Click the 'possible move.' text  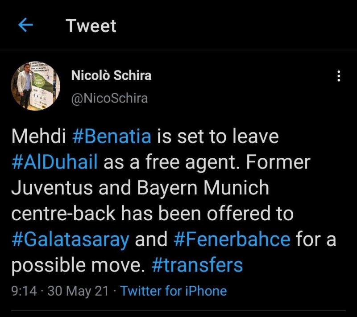(x=78, y=265)
